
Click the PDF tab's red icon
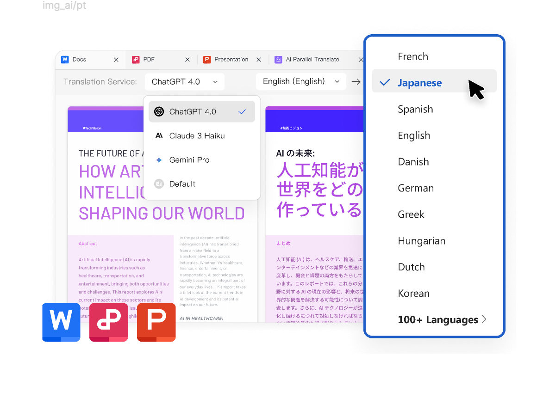click(x=136, y=60)
